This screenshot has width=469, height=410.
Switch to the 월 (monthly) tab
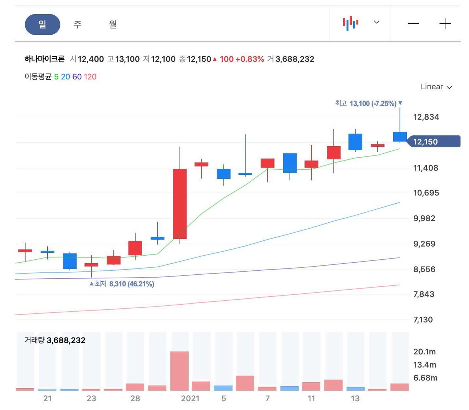click(x=113, y=25)
